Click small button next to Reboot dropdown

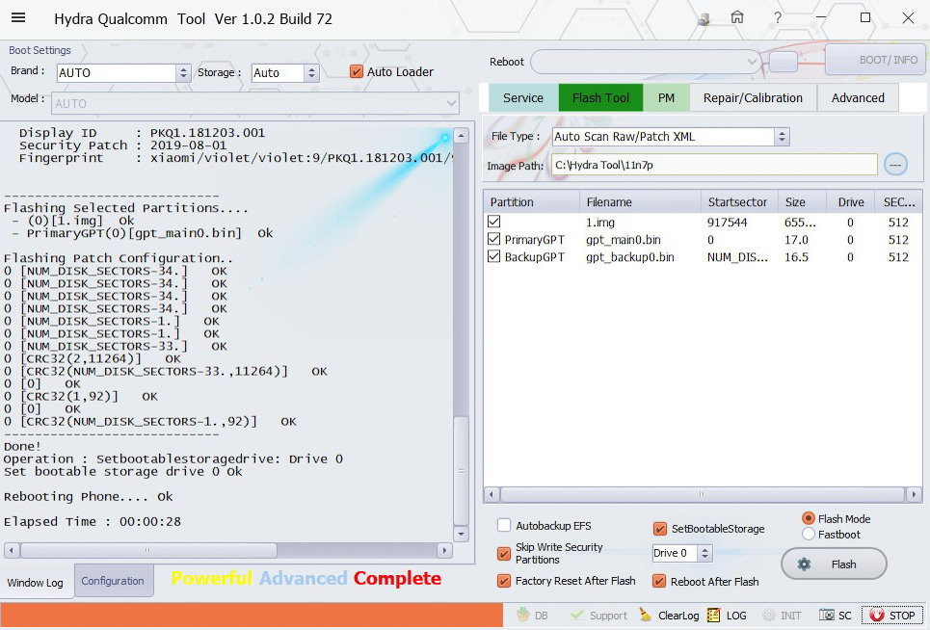[x=784, y=62]
